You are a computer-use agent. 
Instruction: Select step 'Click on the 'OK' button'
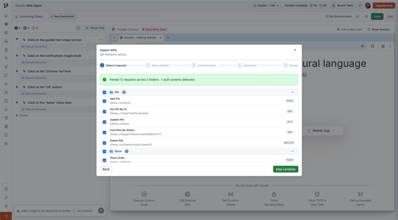pos(44,87)
